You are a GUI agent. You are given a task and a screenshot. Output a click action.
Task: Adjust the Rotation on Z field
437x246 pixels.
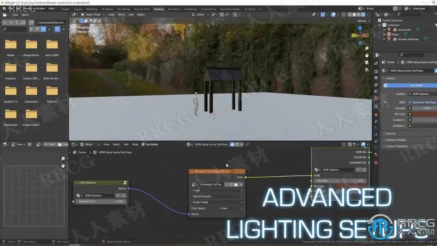101,202
